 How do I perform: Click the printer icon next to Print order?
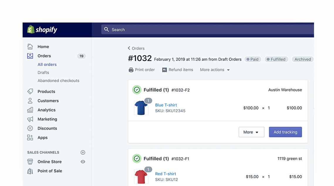pyautogui.click(x=131, y=70)
